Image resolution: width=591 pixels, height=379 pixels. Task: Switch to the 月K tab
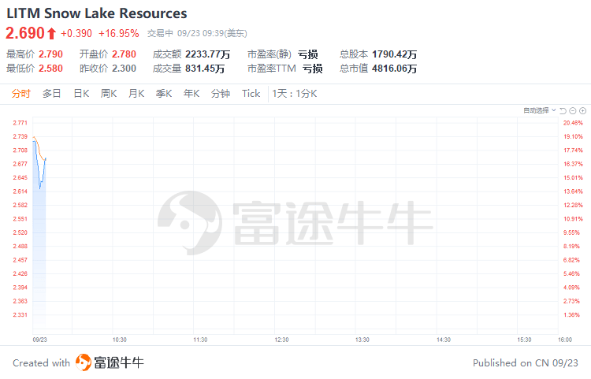click(x=136, y=94)
